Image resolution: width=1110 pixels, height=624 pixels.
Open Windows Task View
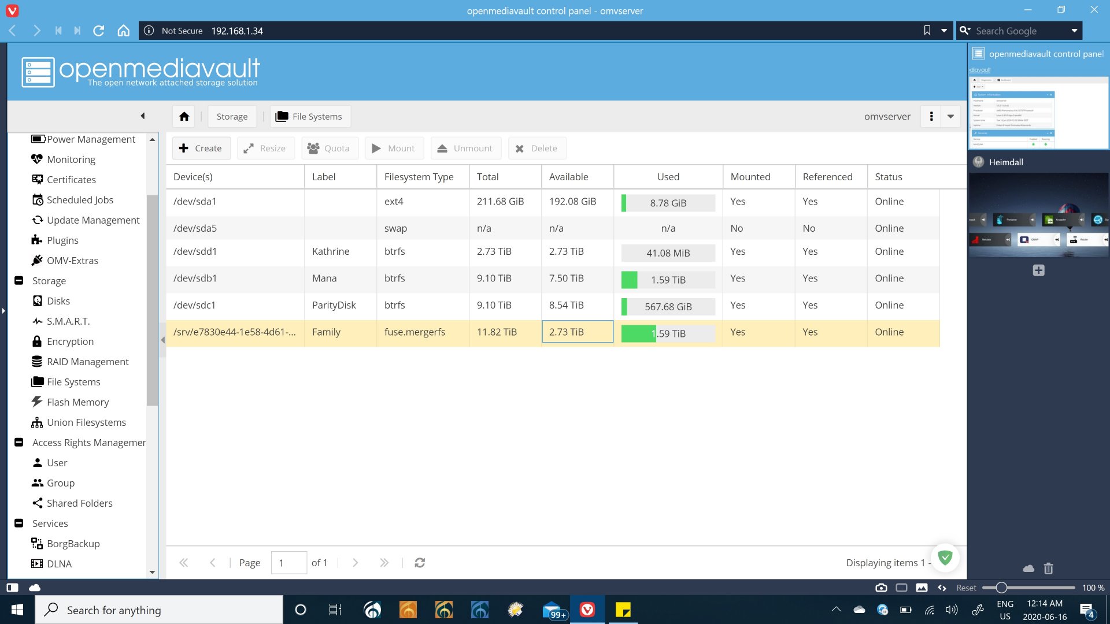(x=335, y=610)
